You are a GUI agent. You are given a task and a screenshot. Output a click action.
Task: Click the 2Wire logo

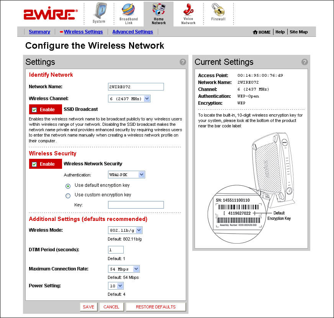click(x=51, y=15)
